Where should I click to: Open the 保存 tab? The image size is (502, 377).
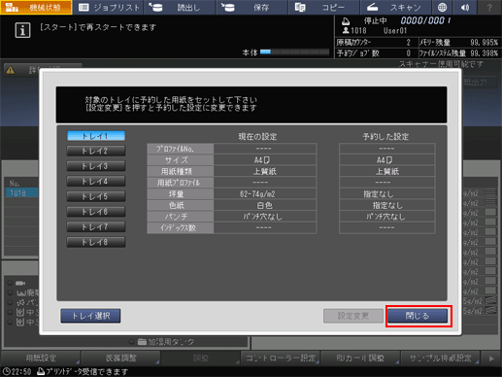(x=251, y=7)
